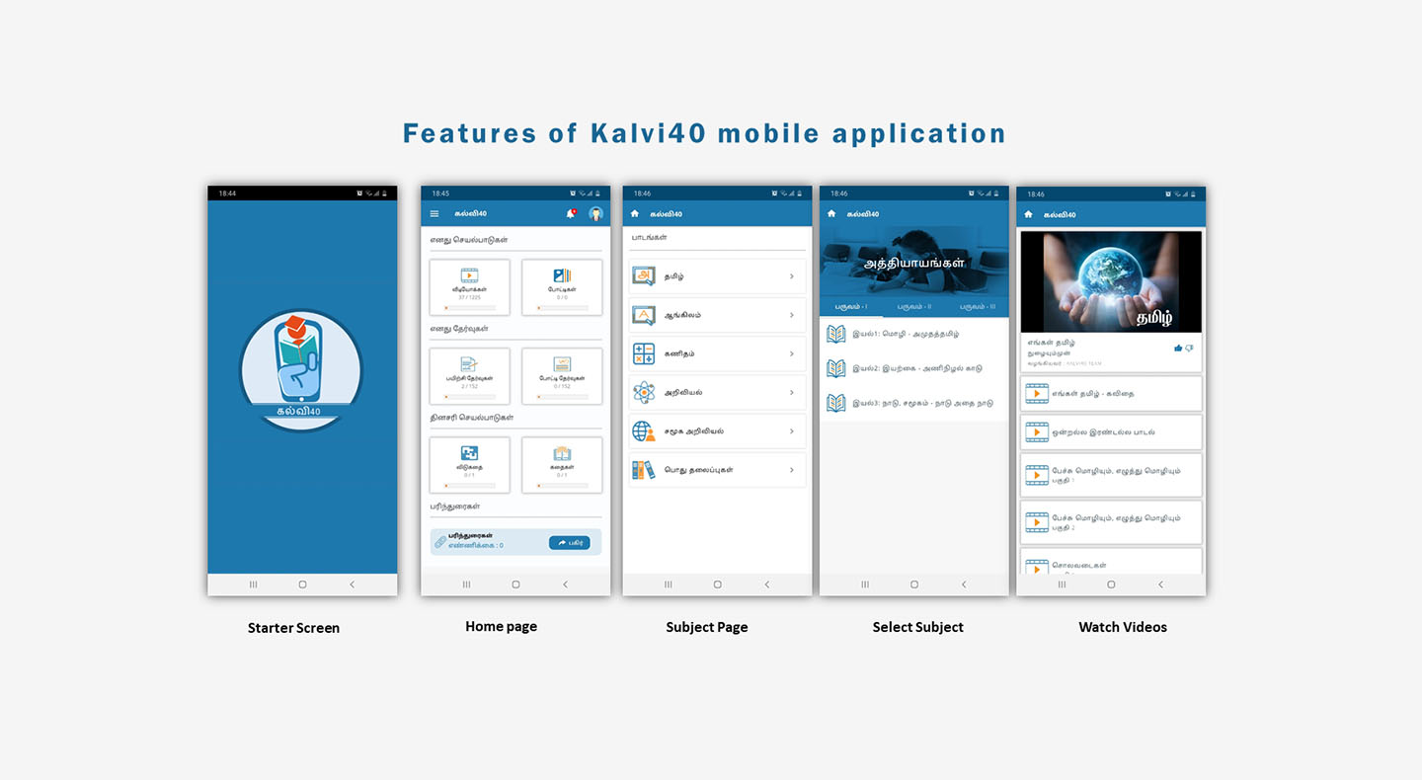Click the வீடியோக்கள் progress bar
Viewport: 1422px width, 780px height.
click(x=469, y=308)
